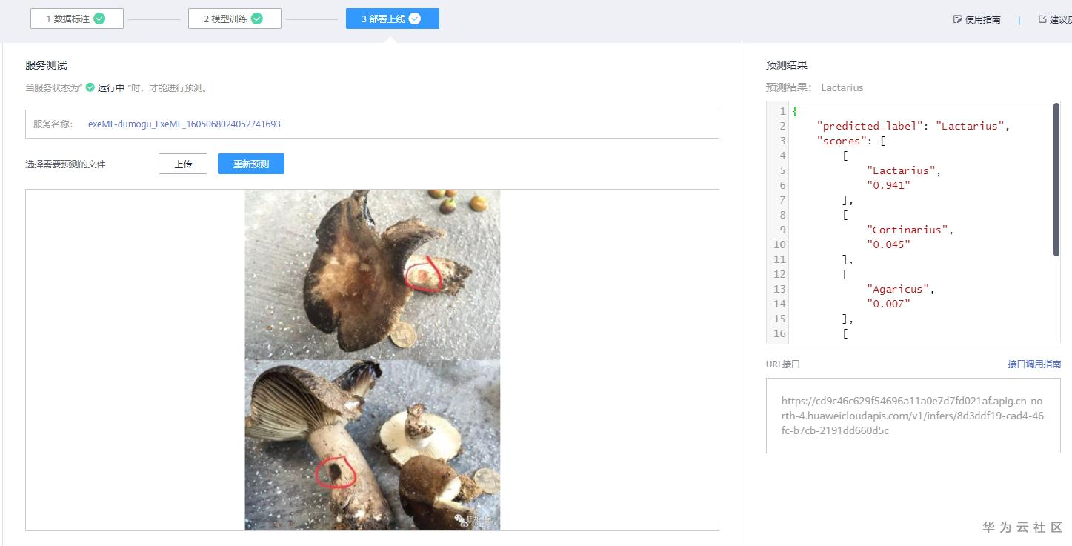Open the 建议反馈 menu item

point(1059,19)
